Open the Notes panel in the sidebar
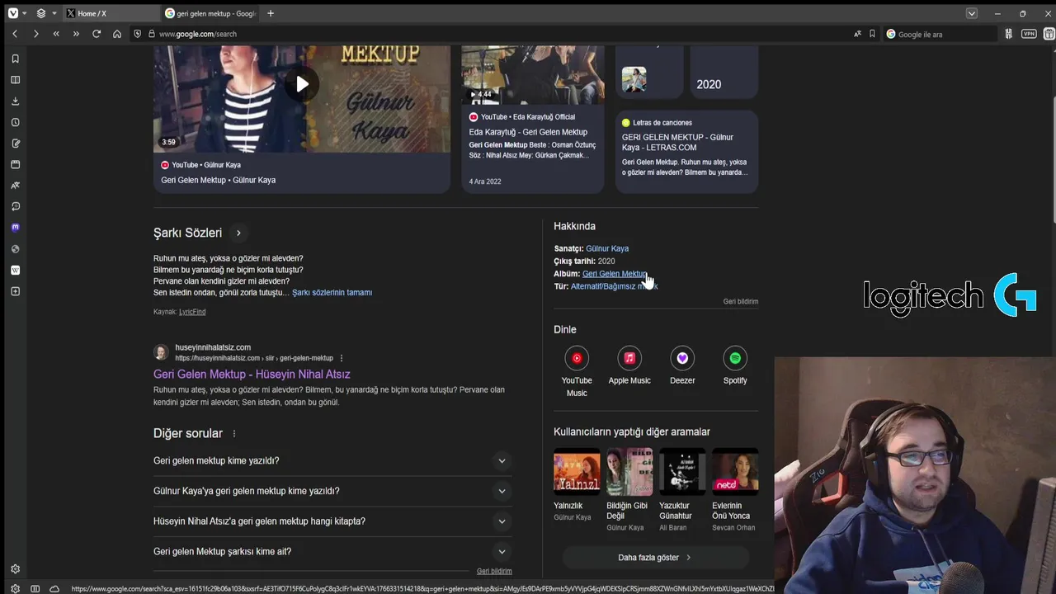 click(15, 144)
